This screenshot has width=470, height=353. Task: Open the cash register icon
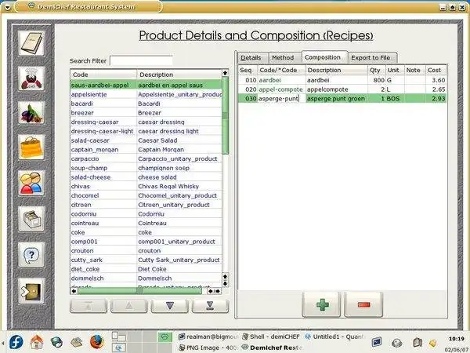click(x=31, y=219)
